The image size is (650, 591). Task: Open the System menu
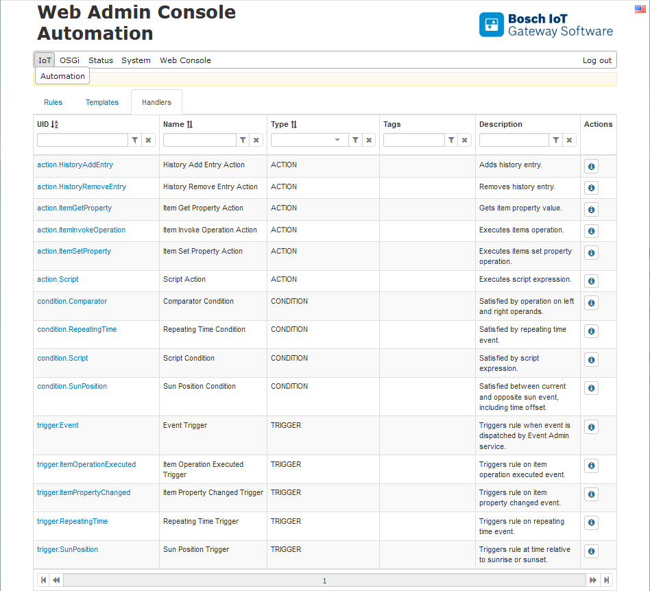(x=136, y=60)
